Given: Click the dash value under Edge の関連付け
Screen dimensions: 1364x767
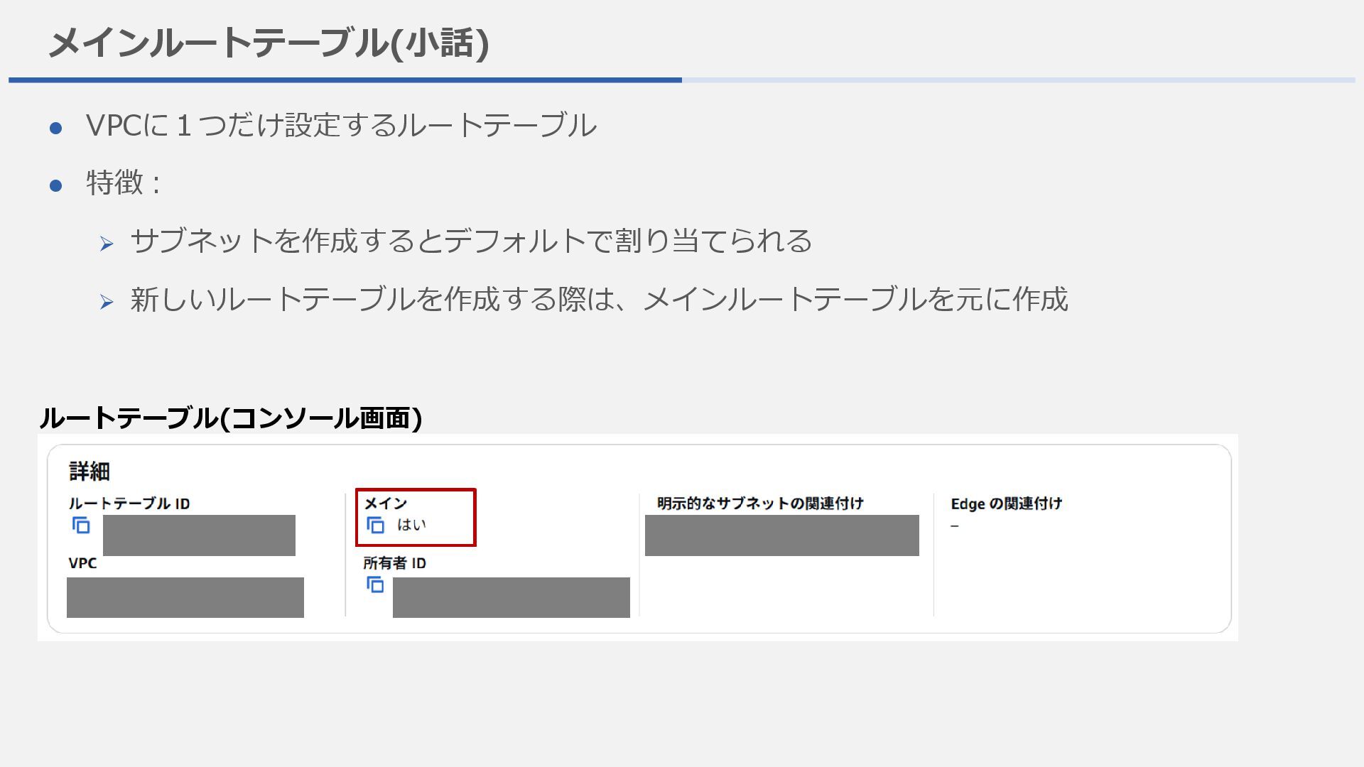Looking at the screenshot, I should (955, 526).
